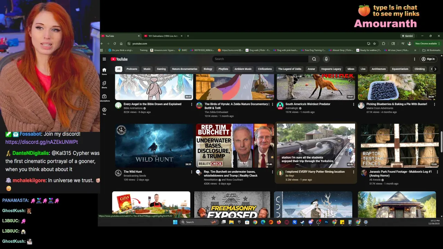Click the YouTube search field
The width and height of the screenshot is (443, 249).
point(260,59)
